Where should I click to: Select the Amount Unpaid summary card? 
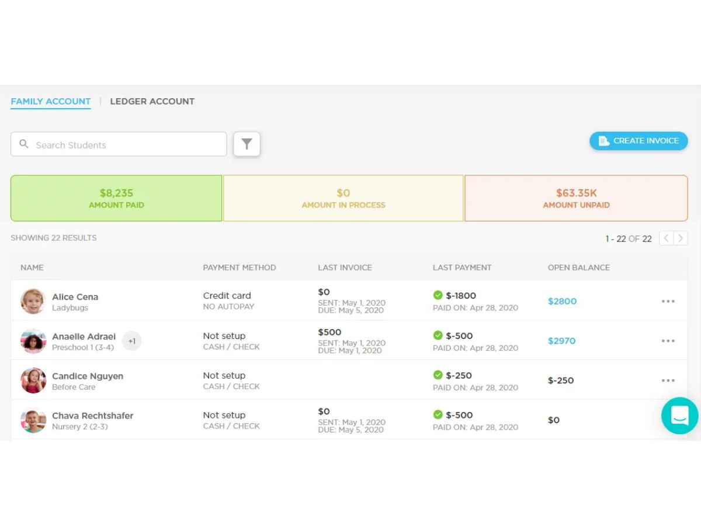[576, 198]
